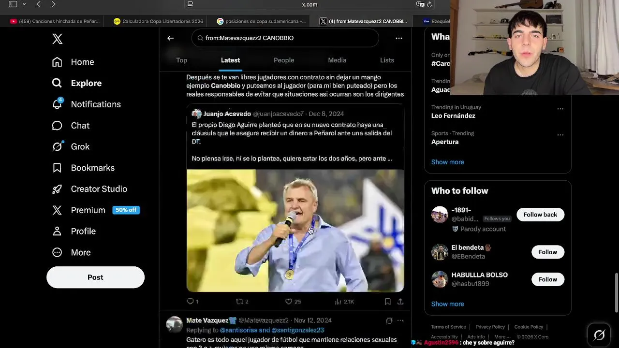Screen dimensions: 619x348
Task: Open the Canciones hinchada de Peñarol tab
Action: pyautogui.click(x=55, y=21)
